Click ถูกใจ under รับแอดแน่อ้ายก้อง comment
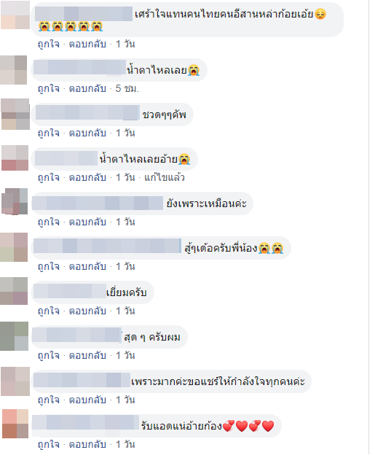The image size is (375, 458). pyautogui.click(x=48, y=445)
